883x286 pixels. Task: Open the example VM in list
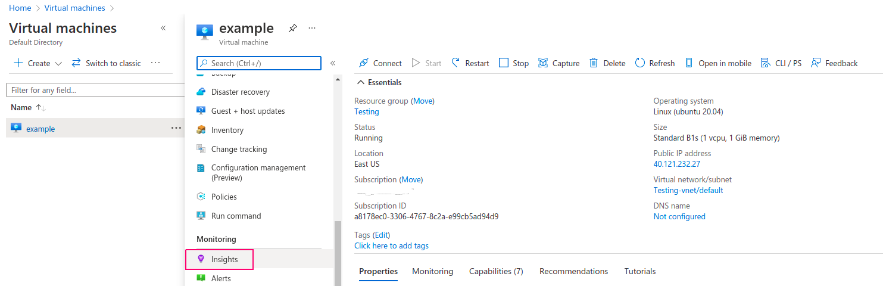click(x=40, y=129)
